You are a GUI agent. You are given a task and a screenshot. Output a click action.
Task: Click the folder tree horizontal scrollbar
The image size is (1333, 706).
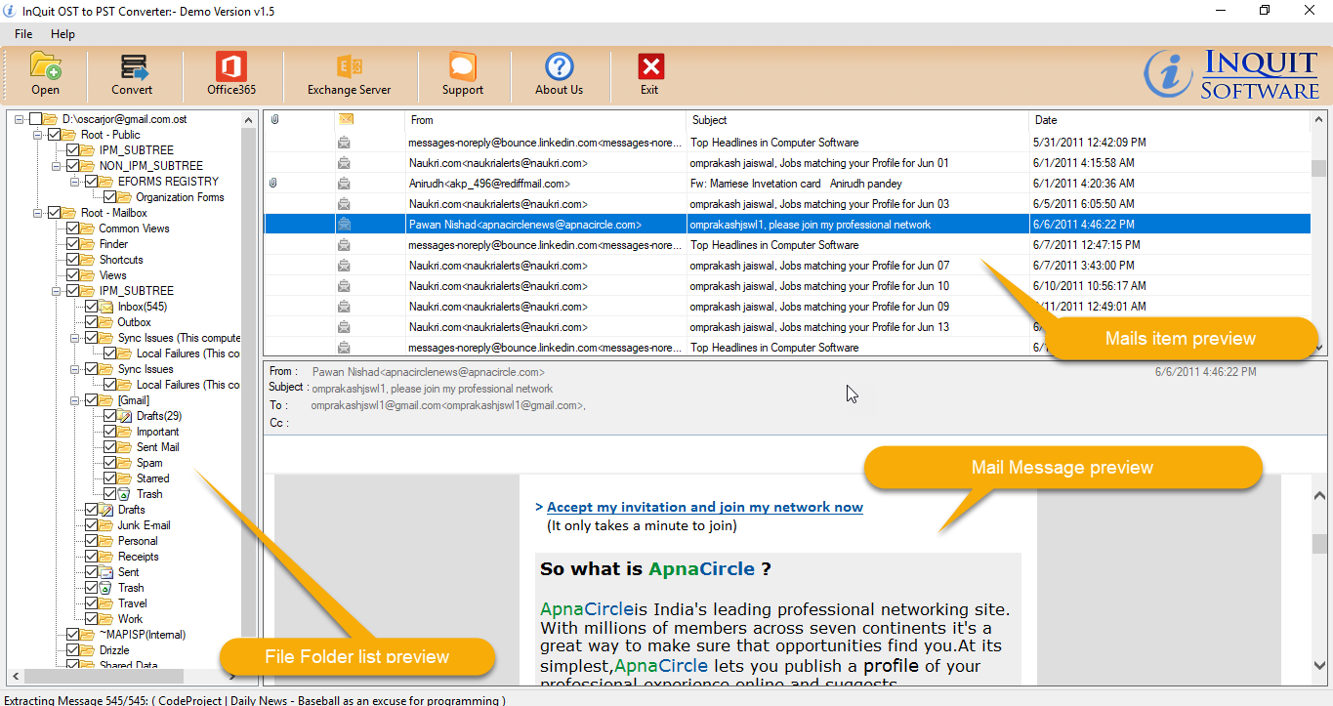pyautogui.click(x=127, y=676)
